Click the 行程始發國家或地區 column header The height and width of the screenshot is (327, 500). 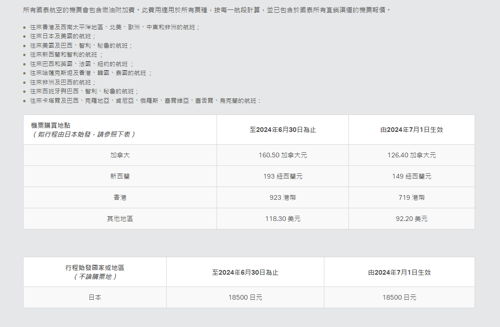coord(95,268)
